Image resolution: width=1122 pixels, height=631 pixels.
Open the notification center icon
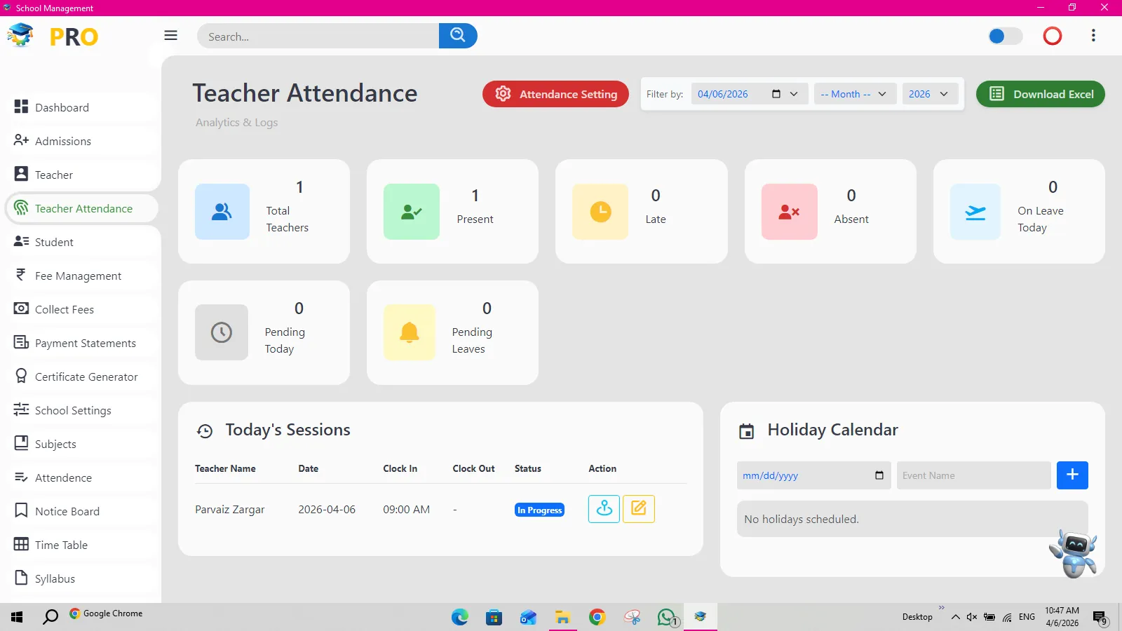[x=1100, y=618]
